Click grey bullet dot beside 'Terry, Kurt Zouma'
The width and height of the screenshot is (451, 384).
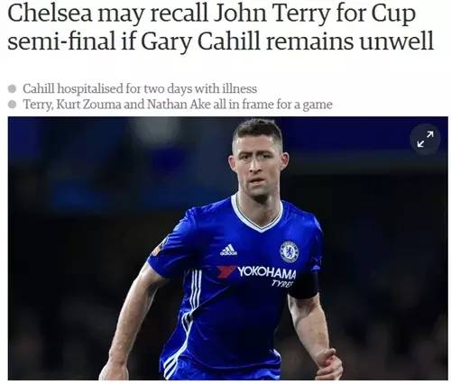(x=13, y=105)
